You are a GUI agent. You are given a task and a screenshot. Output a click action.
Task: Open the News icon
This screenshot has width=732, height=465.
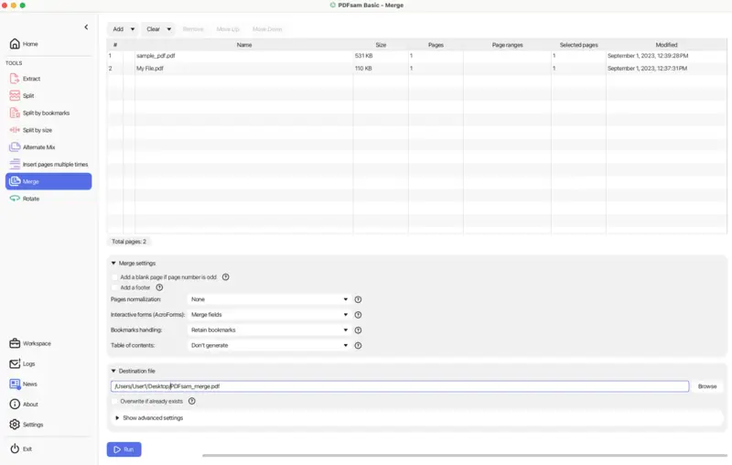(15, 384)
